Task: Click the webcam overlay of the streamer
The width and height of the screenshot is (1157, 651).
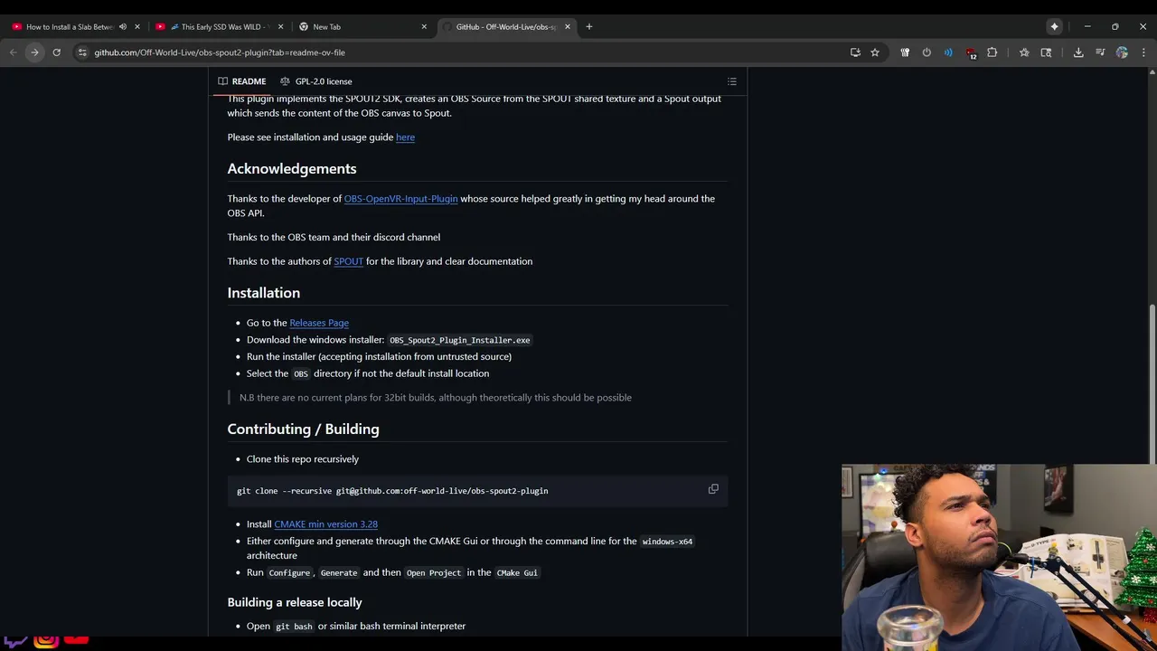Action: tap(999, 558)
